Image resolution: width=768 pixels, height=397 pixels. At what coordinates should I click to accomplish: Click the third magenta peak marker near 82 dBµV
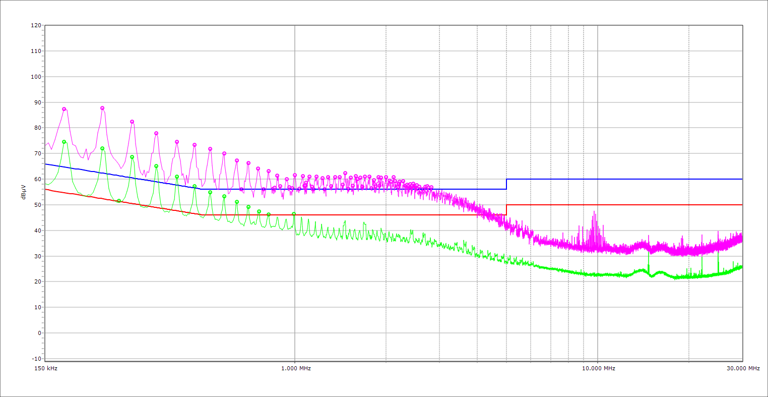[x=132, y=122]
